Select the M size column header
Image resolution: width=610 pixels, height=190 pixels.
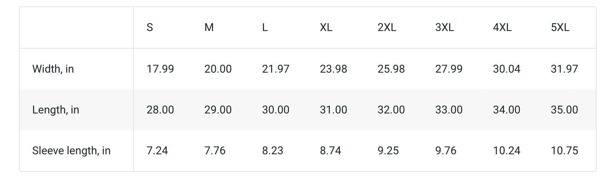pyautogui.click(x=209, y=27)
